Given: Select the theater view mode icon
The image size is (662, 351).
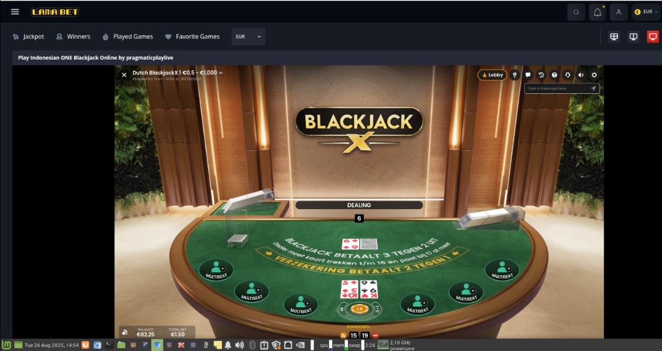Looking at the screenshot, I should 633,37.
